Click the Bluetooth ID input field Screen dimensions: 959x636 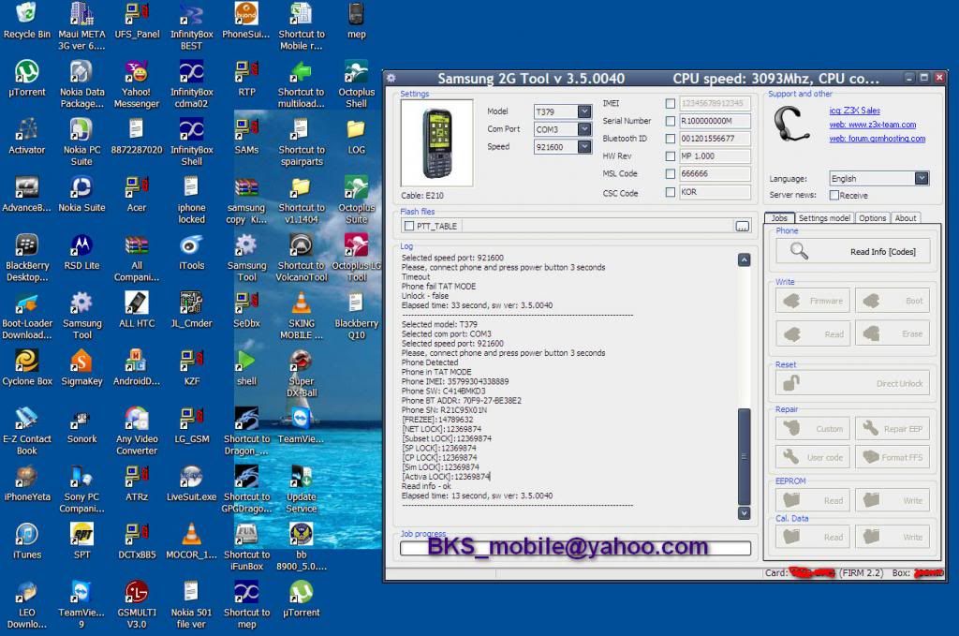715,139
